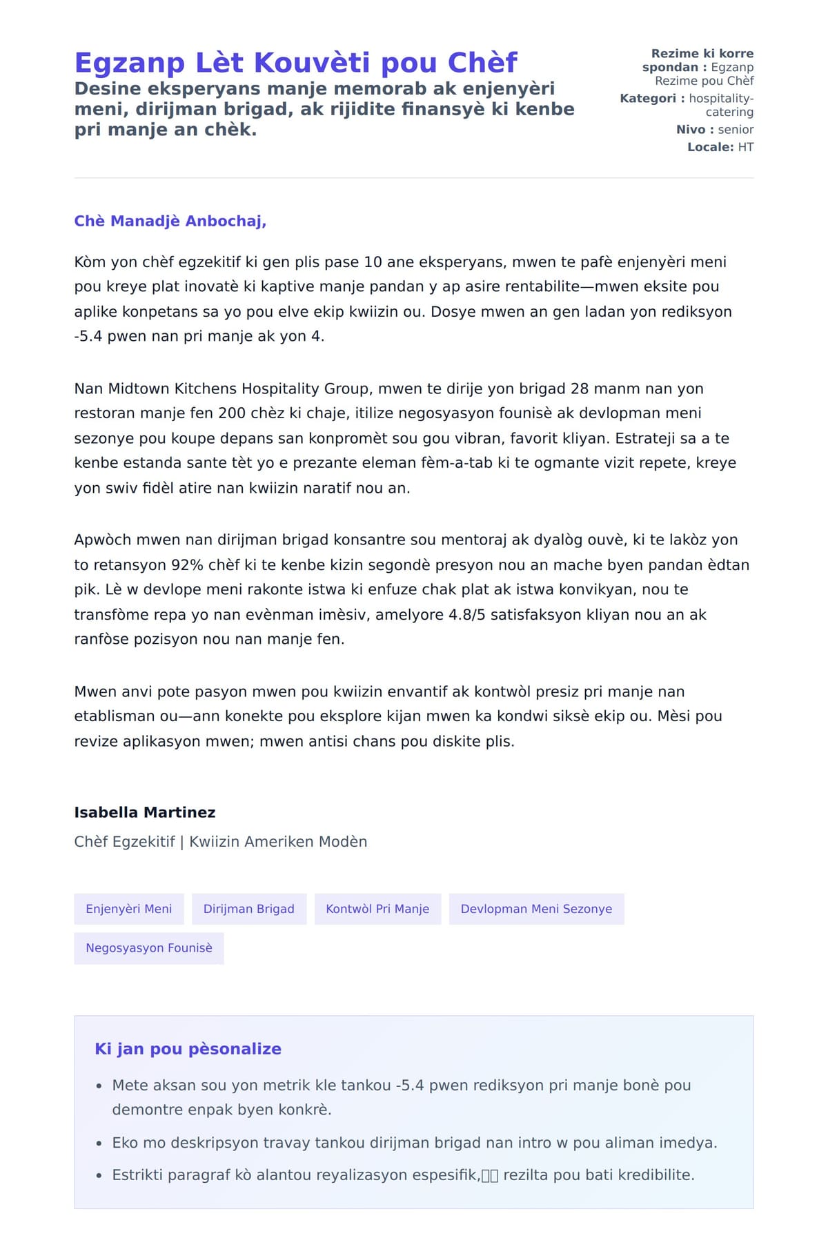
Task: Click the paragraph beginning 'Nan Midtown Kitchens Hospitality Group'
Action: (x=406, y=438)
